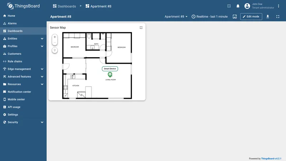Image resolution: width=286 pixels, height=161 pixels.
Task: Zoom in on the sensor map
Action: coord(55,37)
